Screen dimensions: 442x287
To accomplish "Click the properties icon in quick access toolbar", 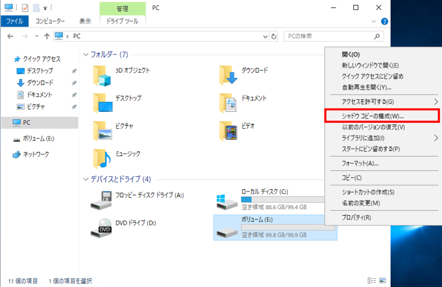I will [25, 8].
